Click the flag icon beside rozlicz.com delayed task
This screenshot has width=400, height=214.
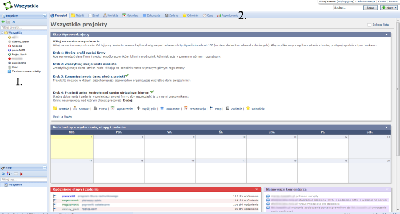pyautogui.click(x=55, y=209)
